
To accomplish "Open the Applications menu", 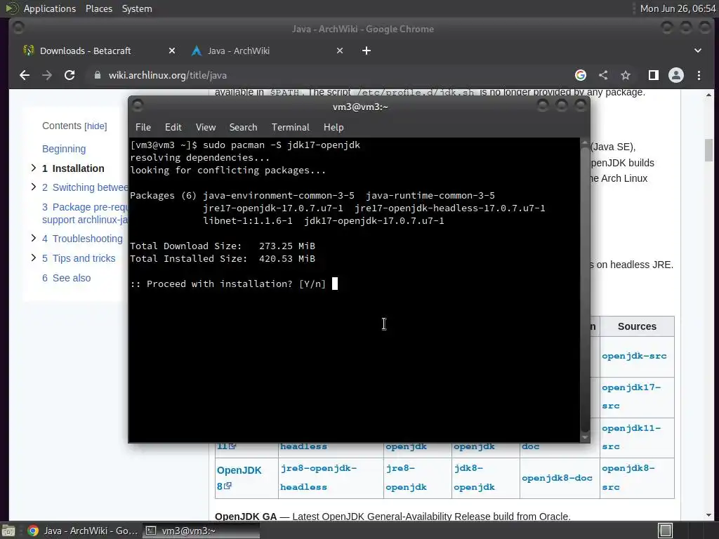I will [x=50, y=8].
